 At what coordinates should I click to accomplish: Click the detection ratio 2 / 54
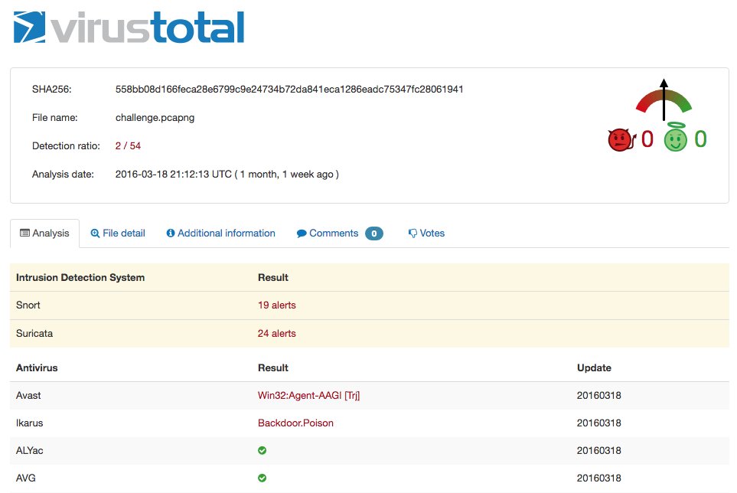128,145
